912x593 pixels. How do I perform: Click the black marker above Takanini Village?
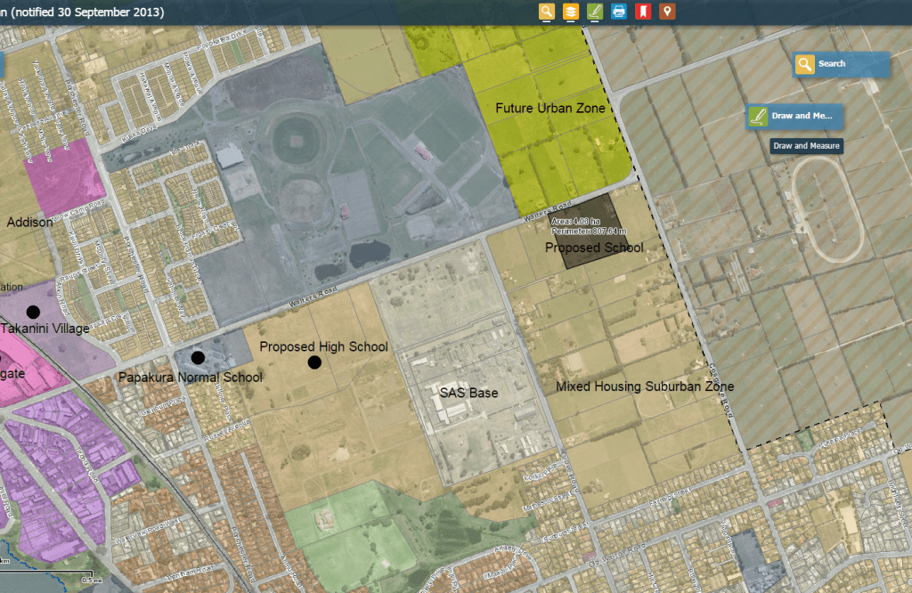coord(33,312)
